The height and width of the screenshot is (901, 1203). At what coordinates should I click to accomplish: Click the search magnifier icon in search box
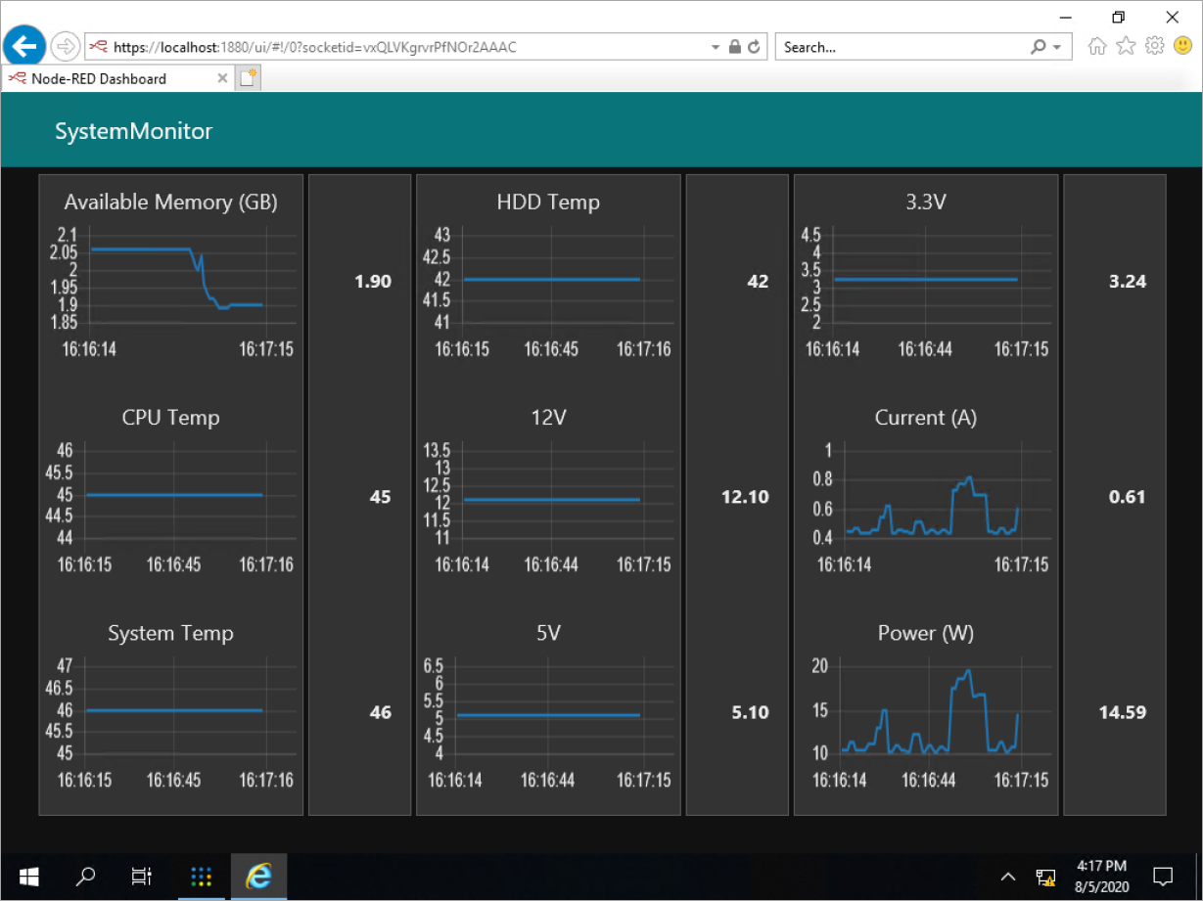point(1039,47)
